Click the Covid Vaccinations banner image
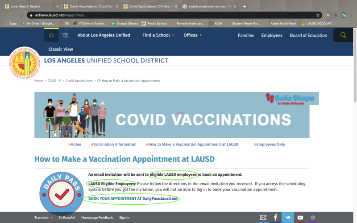Screen dimensions: 357x223 point(172,115)
